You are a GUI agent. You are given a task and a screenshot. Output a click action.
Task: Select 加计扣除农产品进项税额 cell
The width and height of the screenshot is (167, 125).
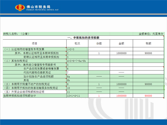tap(35, 76)
